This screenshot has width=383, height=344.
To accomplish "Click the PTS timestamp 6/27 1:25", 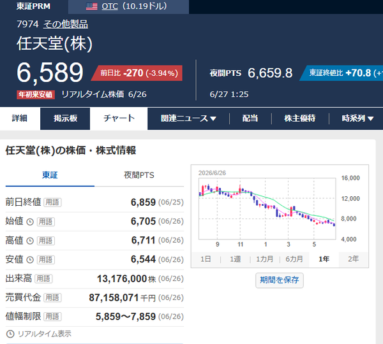I will click(229, 94).
